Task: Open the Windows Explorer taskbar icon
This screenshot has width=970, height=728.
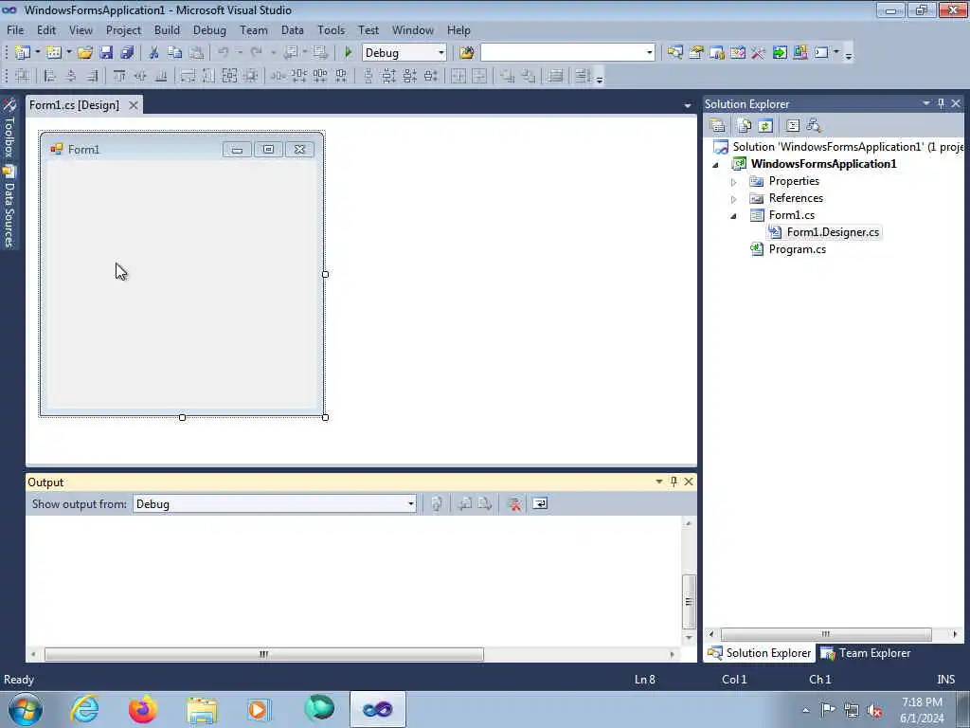Action: point(201,709)
